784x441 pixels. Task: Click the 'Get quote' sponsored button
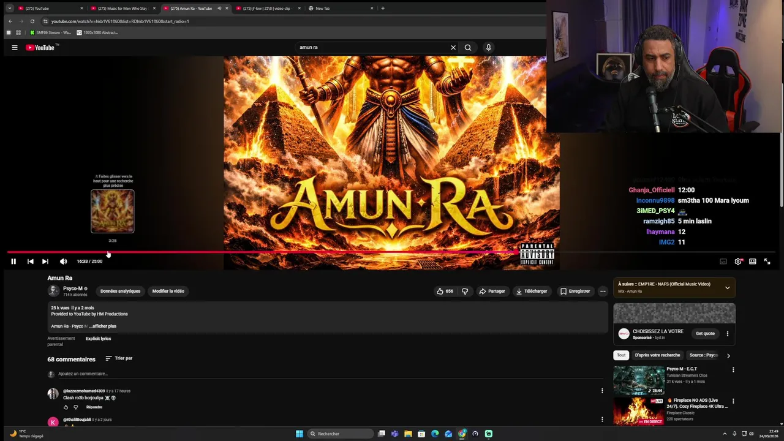pos(705,334)
